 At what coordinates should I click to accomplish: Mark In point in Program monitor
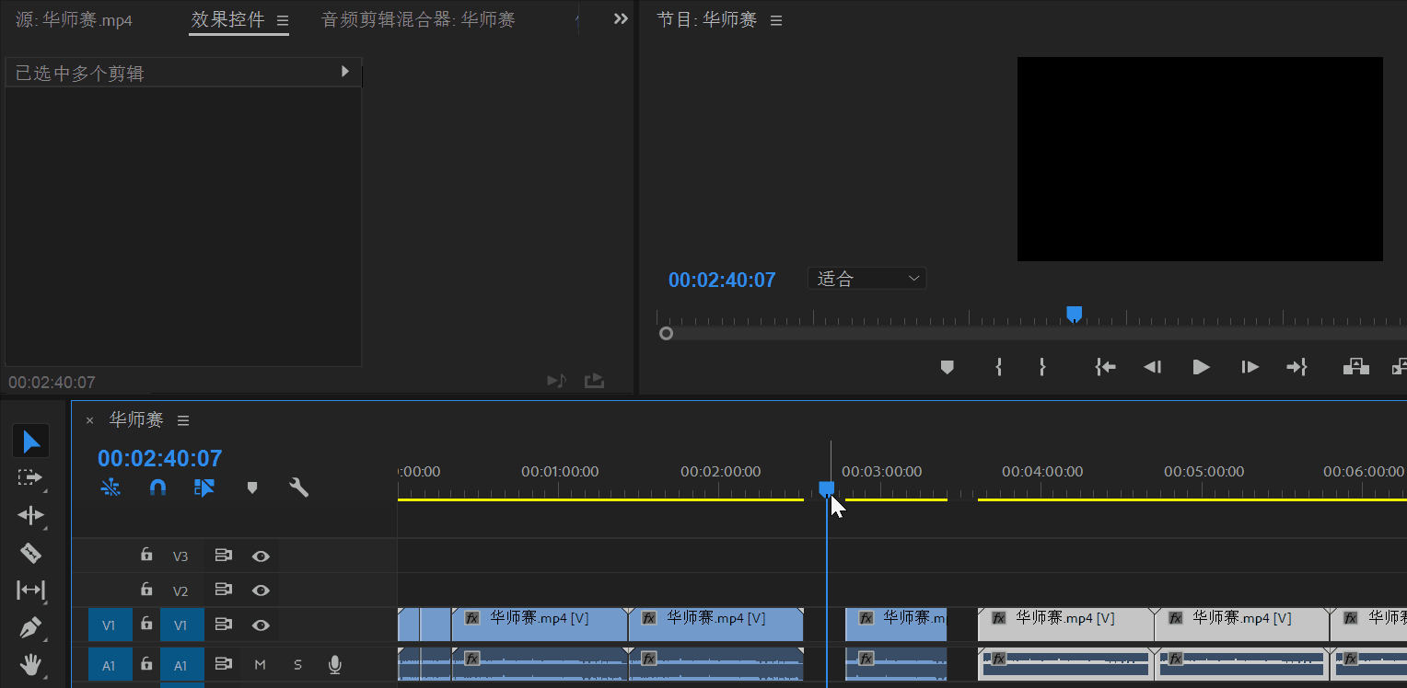[998, 367]
